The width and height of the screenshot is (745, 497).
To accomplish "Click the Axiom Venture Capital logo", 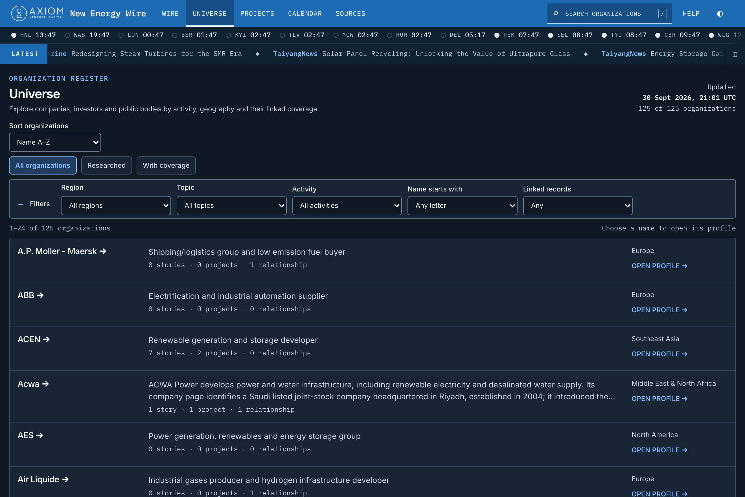I will [x=37, y=13].
